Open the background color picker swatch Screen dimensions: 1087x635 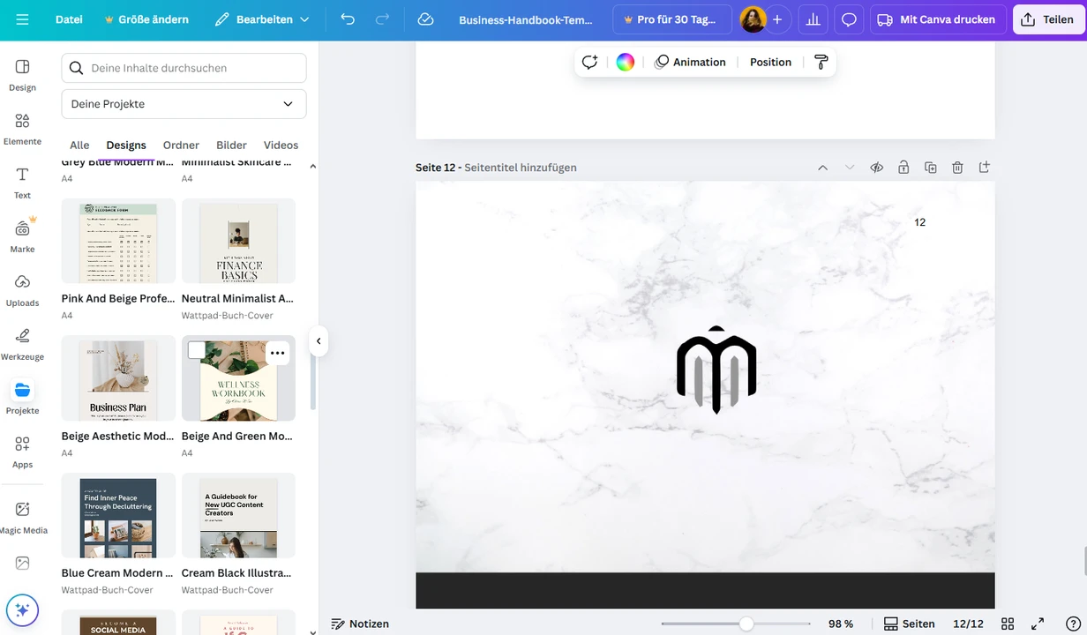tap(625, 62)
